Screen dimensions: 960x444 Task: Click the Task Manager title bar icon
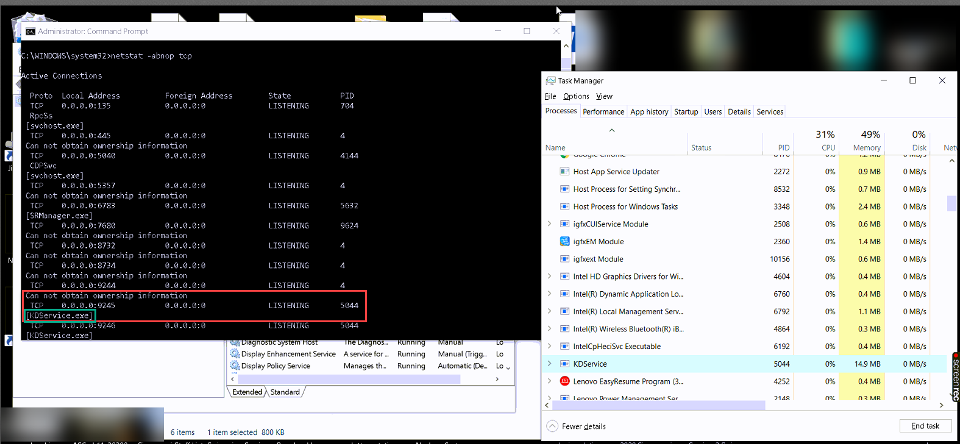(x=550, y=80)
